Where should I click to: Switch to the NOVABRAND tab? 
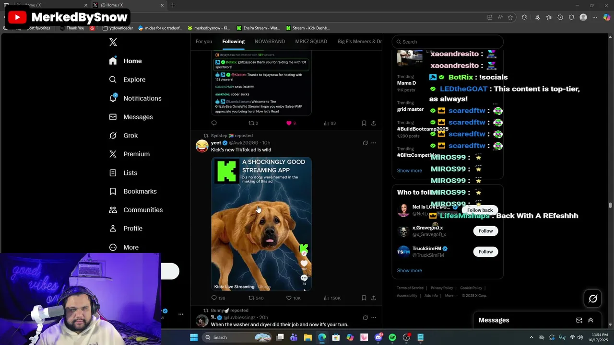click(270, 41)
